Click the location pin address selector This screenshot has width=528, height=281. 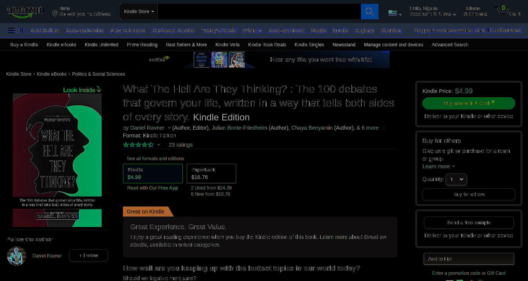coord(82,11)
